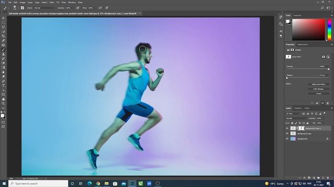
Task: Select the Lasso tool
Action: tap(3, 27)
